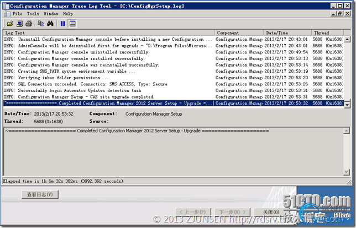Maximize the Trace Log Tool window

(x=340, y=6)
